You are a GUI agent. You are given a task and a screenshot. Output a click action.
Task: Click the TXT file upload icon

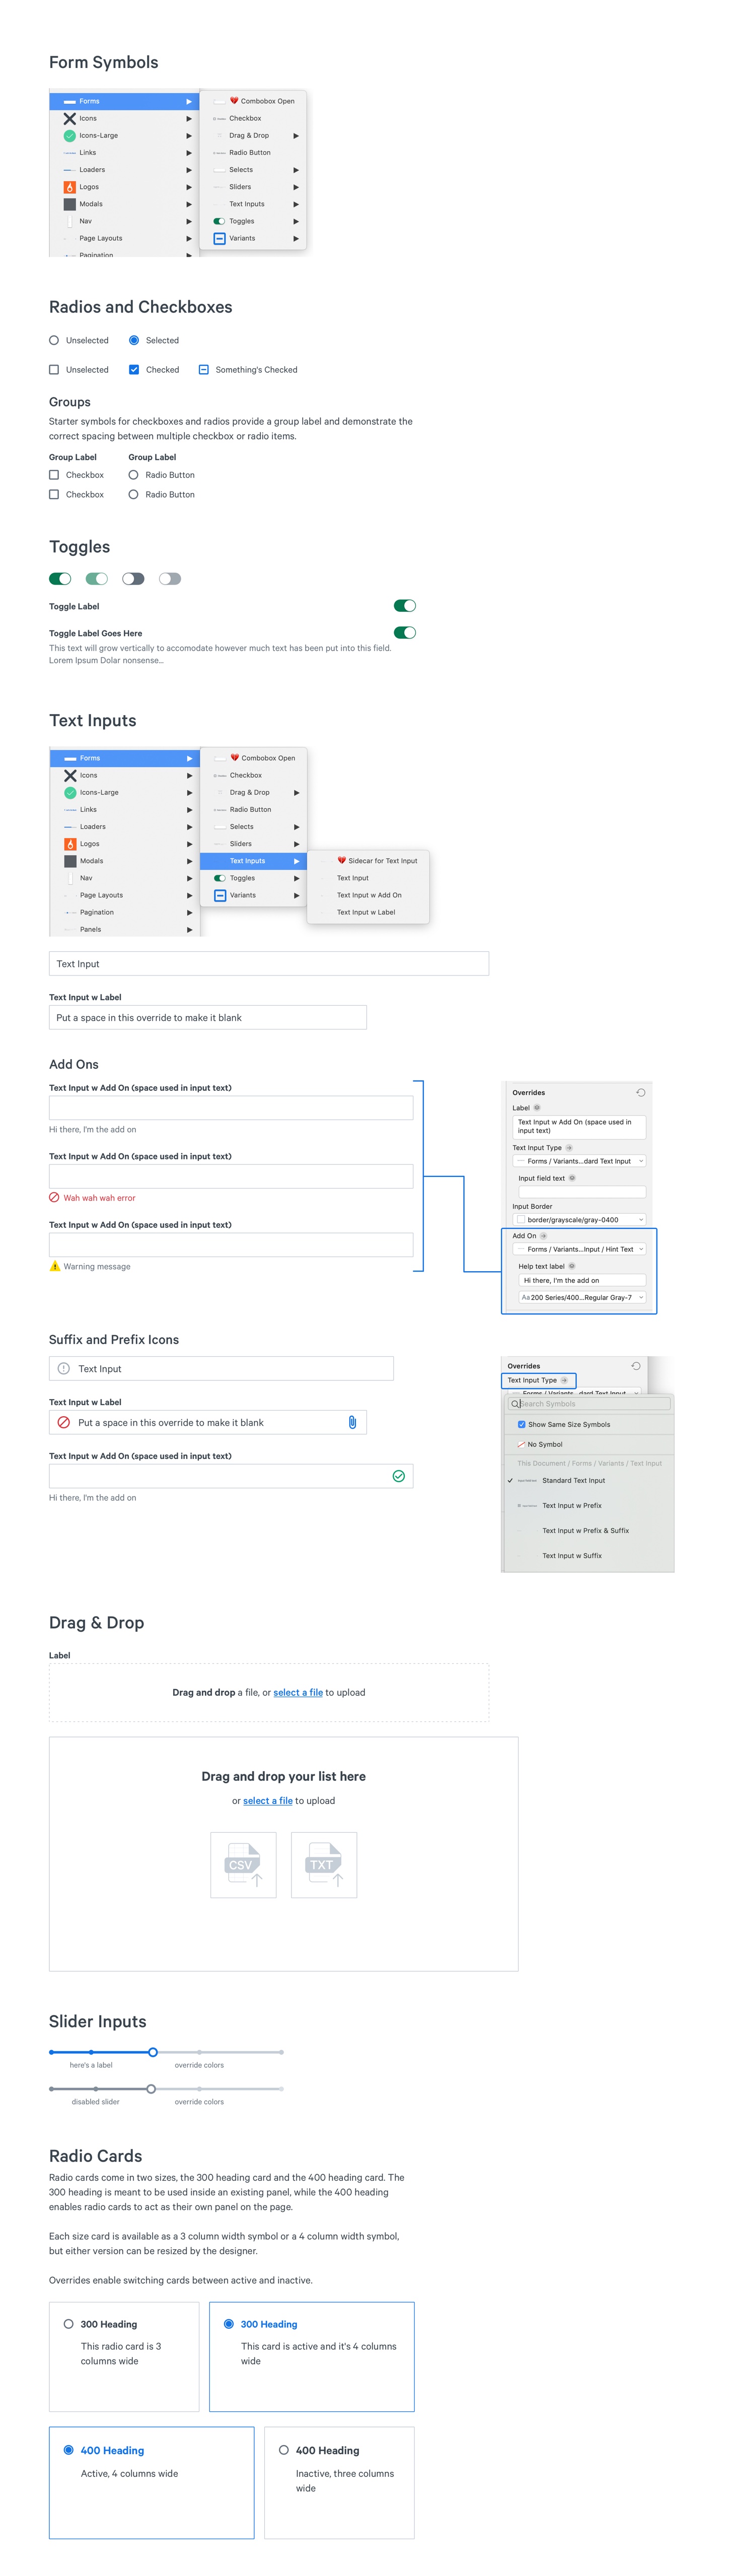click(323, 1864)
